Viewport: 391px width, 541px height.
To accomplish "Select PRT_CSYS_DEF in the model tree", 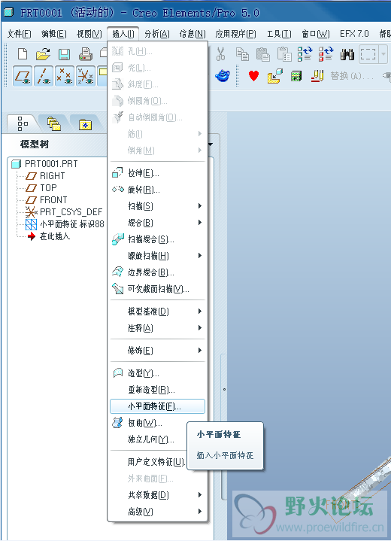I will click(71, 212).
